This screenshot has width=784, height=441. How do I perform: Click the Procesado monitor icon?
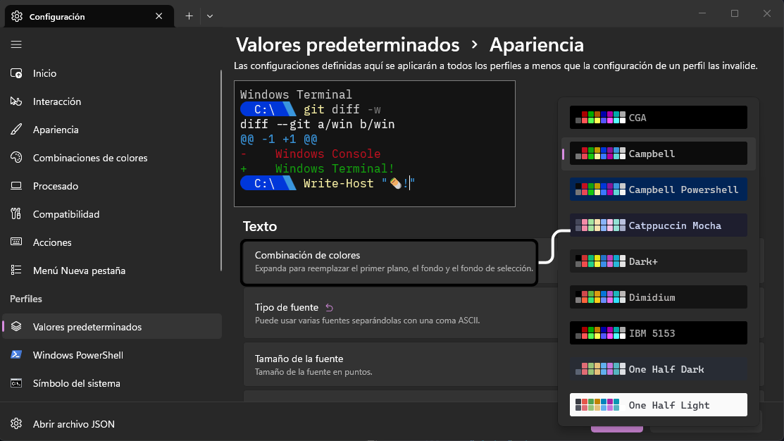[x=15, y=185]
